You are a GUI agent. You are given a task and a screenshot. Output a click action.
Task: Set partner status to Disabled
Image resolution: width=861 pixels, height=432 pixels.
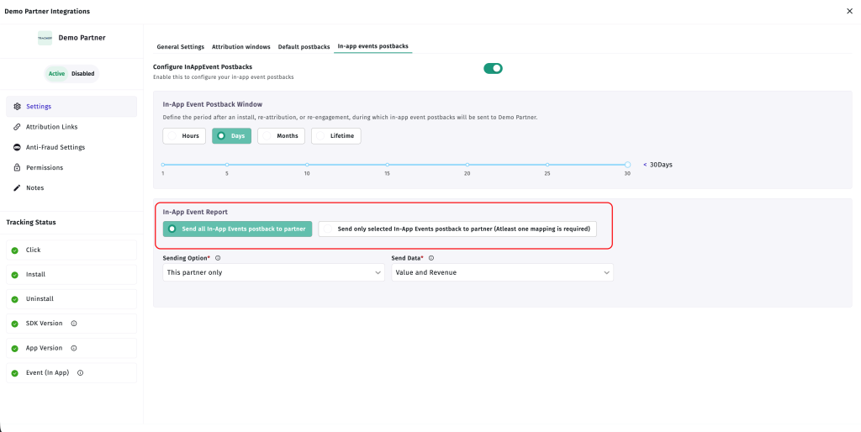click(83, 74)
